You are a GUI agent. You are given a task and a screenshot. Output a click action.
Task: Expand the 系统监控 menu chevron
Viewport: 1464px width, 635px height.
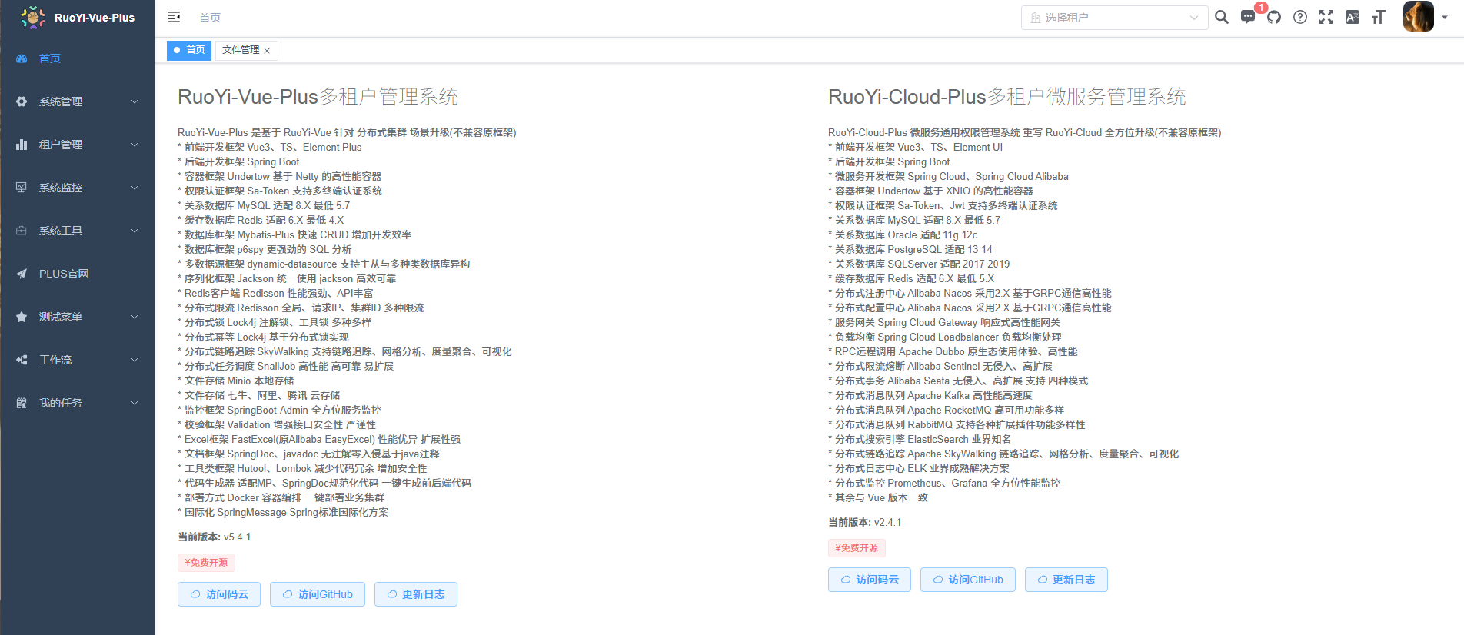click(x=135, y=188)
